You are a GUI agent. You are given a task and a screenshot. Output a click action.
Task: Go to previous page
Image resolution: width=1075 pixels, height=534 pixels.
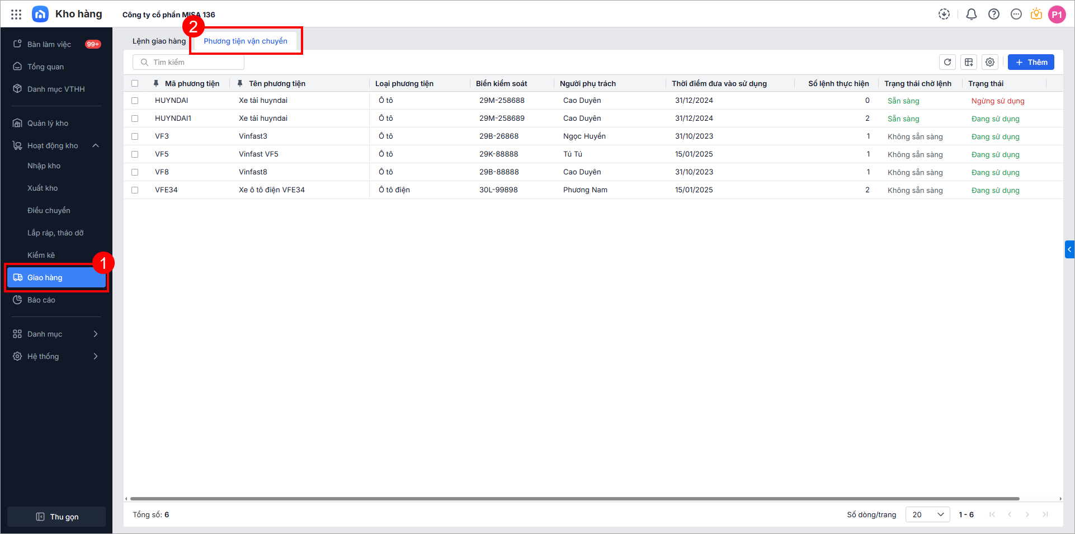(1010, 514)
